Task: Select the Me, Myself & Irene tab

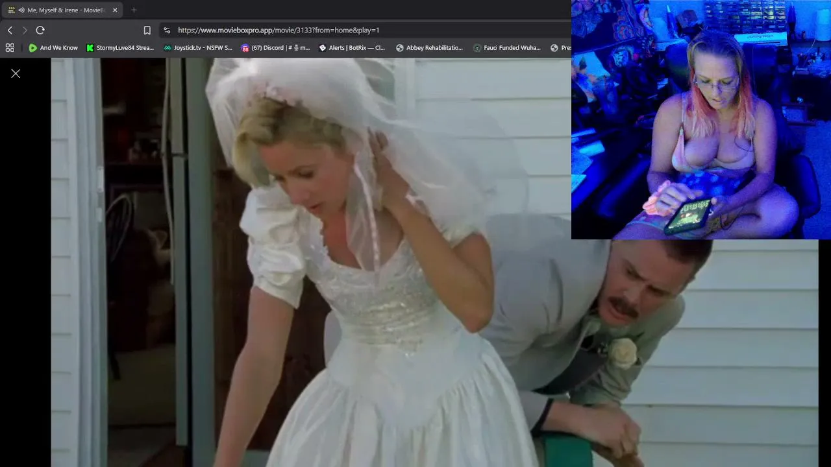Action: (x=62, y=10)
